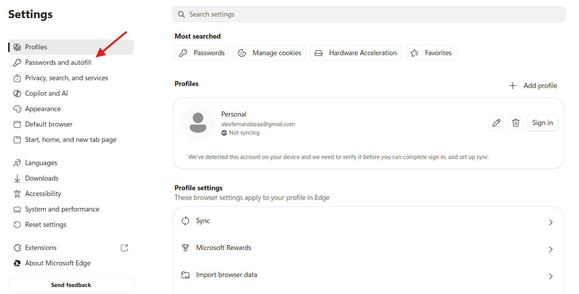Click the magnifier icon in the search box
579x294 pixels.
pos(181,14)
